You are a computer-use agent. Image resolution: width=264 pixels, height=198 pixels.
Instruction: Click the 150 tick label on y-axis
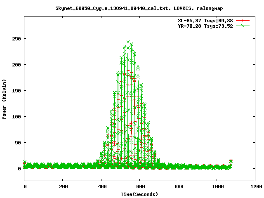point(16,91)
